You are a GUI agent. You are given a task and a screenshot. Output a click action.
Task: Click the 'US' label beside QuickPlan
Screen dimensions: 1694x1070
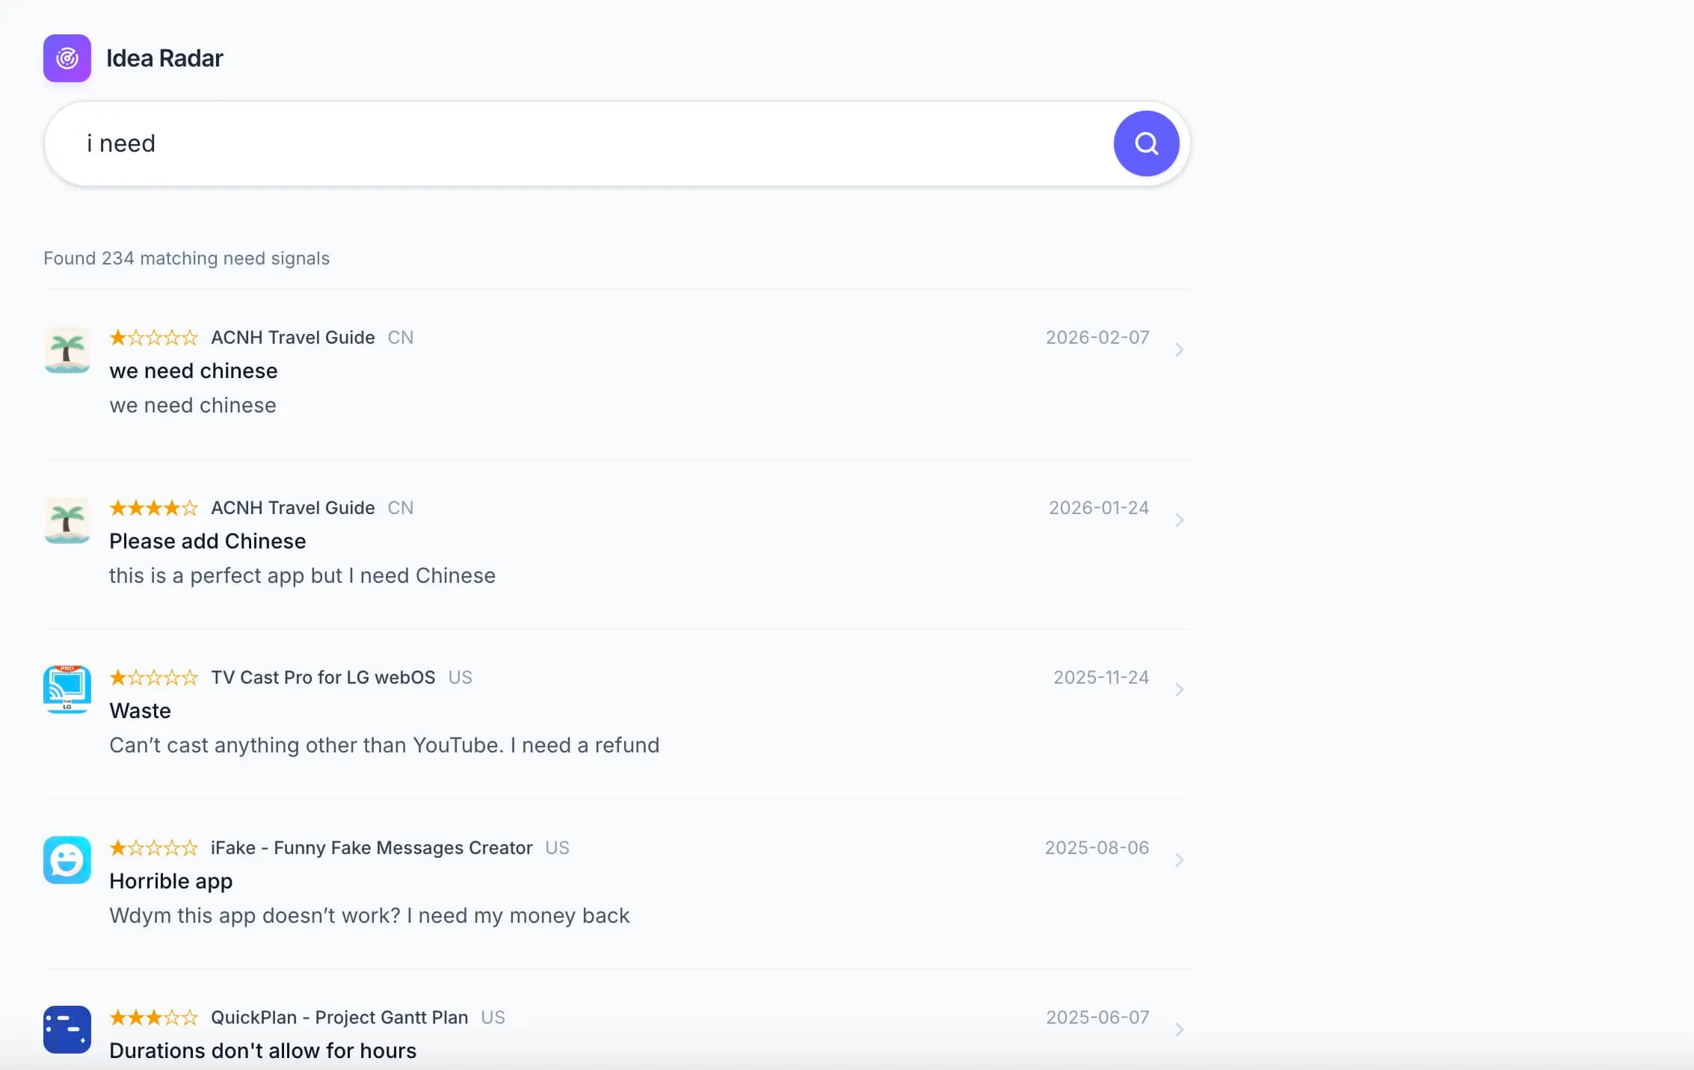coord(493,1018)
